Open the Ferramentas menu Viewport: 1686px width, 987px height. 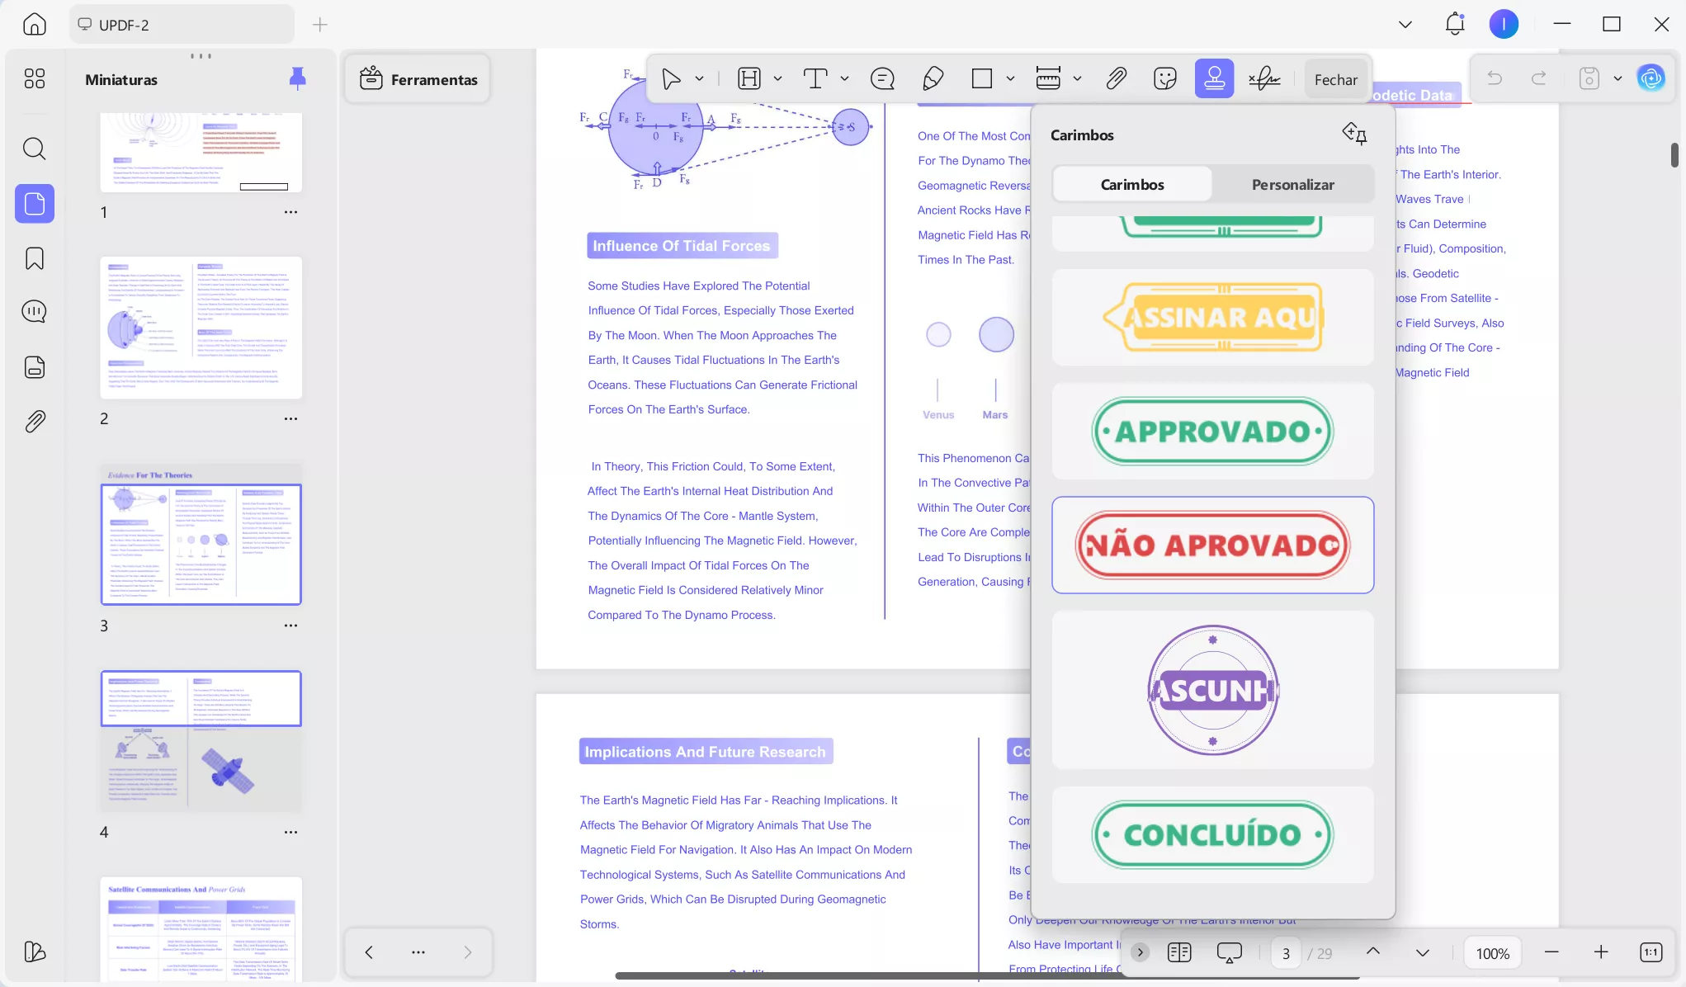click(x=418, y=78)
